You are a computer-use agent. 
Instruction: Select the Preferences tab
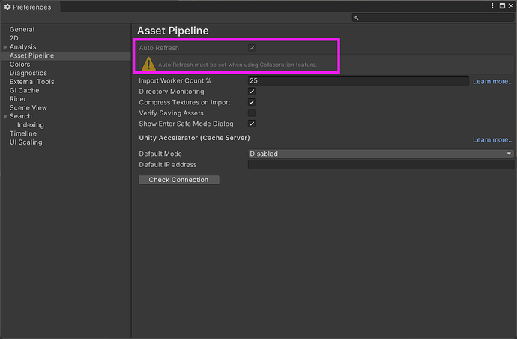point(31,7)
